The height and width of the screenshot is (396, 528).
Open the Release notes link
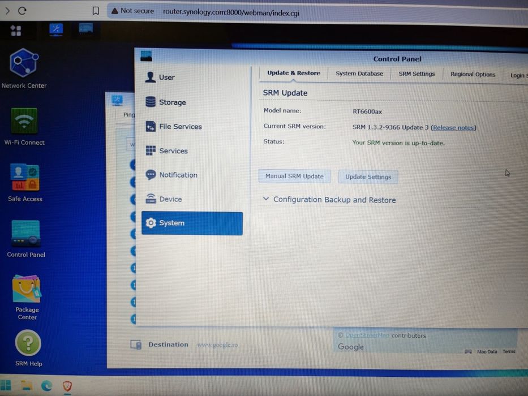[x=453, y=128]
